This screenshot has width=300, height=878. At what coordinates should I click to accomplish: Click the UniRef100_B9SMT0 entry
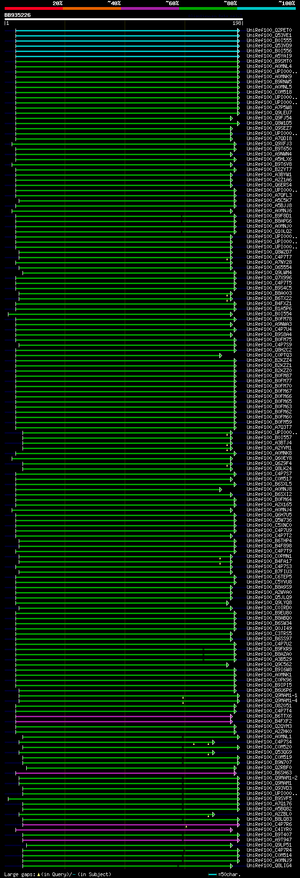(x=269, y=61)
